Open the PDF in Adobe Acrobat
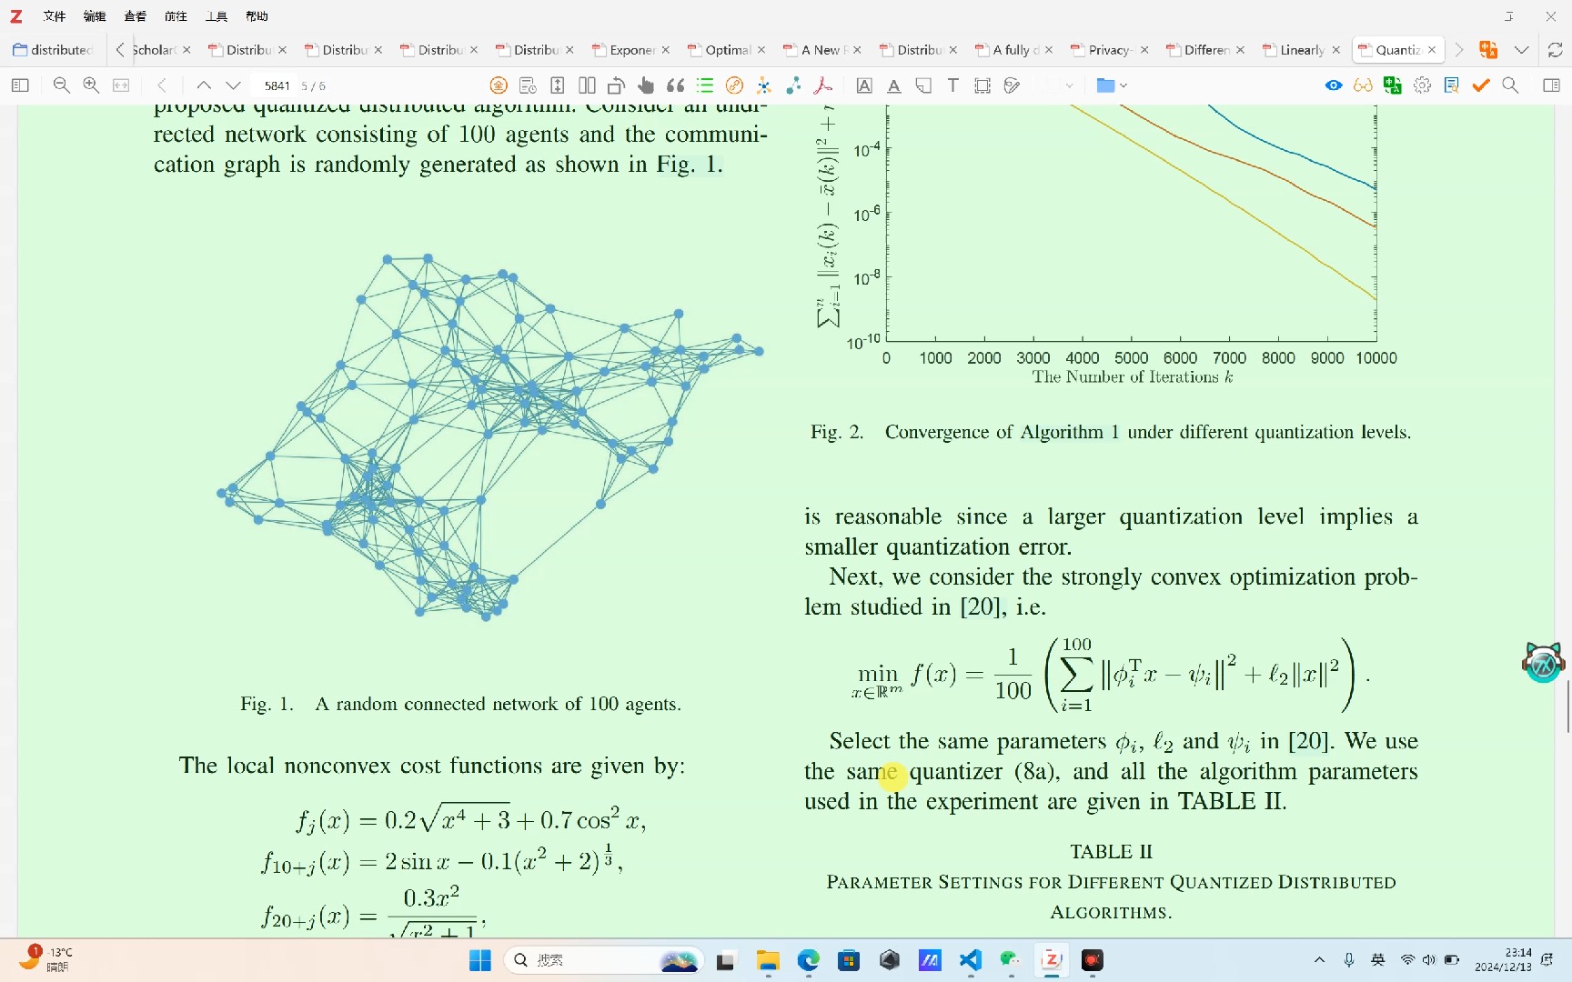This screenshot has height=982, width=1572. [x=821, y=85]
